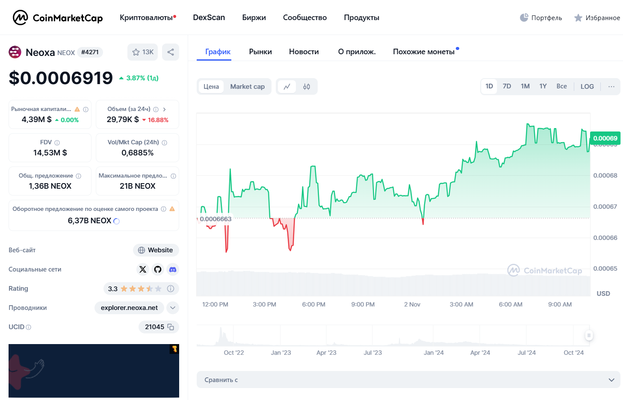Open DexScan menu item

pyautogui.click(x=209, y=18)
